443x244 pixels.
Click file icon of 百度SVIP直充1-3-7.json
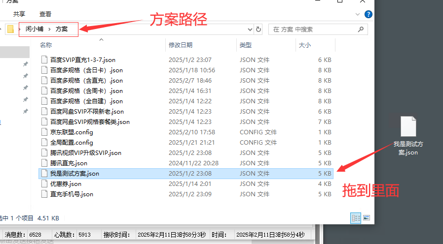click(x=44, y=60)
